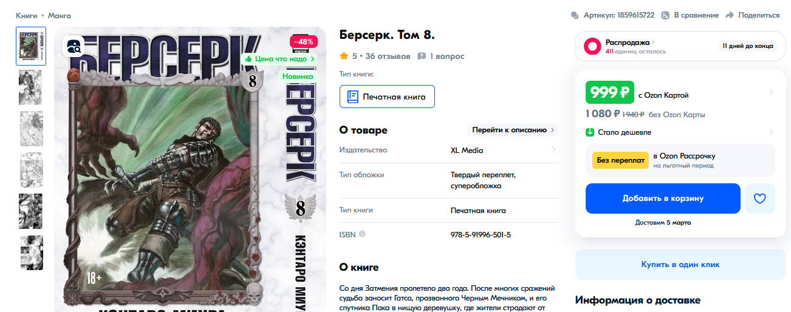
Task: Expand the Ozon Картой price chevron
Action: (x=771, y=93)
